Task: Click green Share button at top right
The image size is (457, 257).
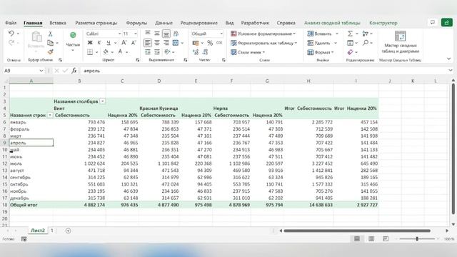Action: click(446, 22)
